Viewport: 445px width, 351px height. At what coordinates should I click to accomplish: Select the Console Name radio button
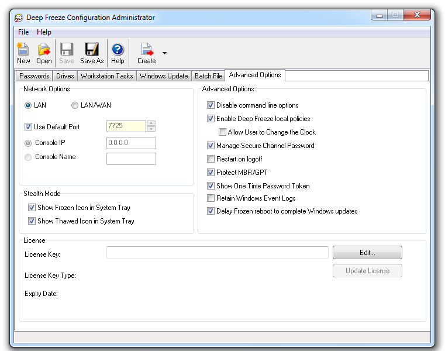coord(28,157)
